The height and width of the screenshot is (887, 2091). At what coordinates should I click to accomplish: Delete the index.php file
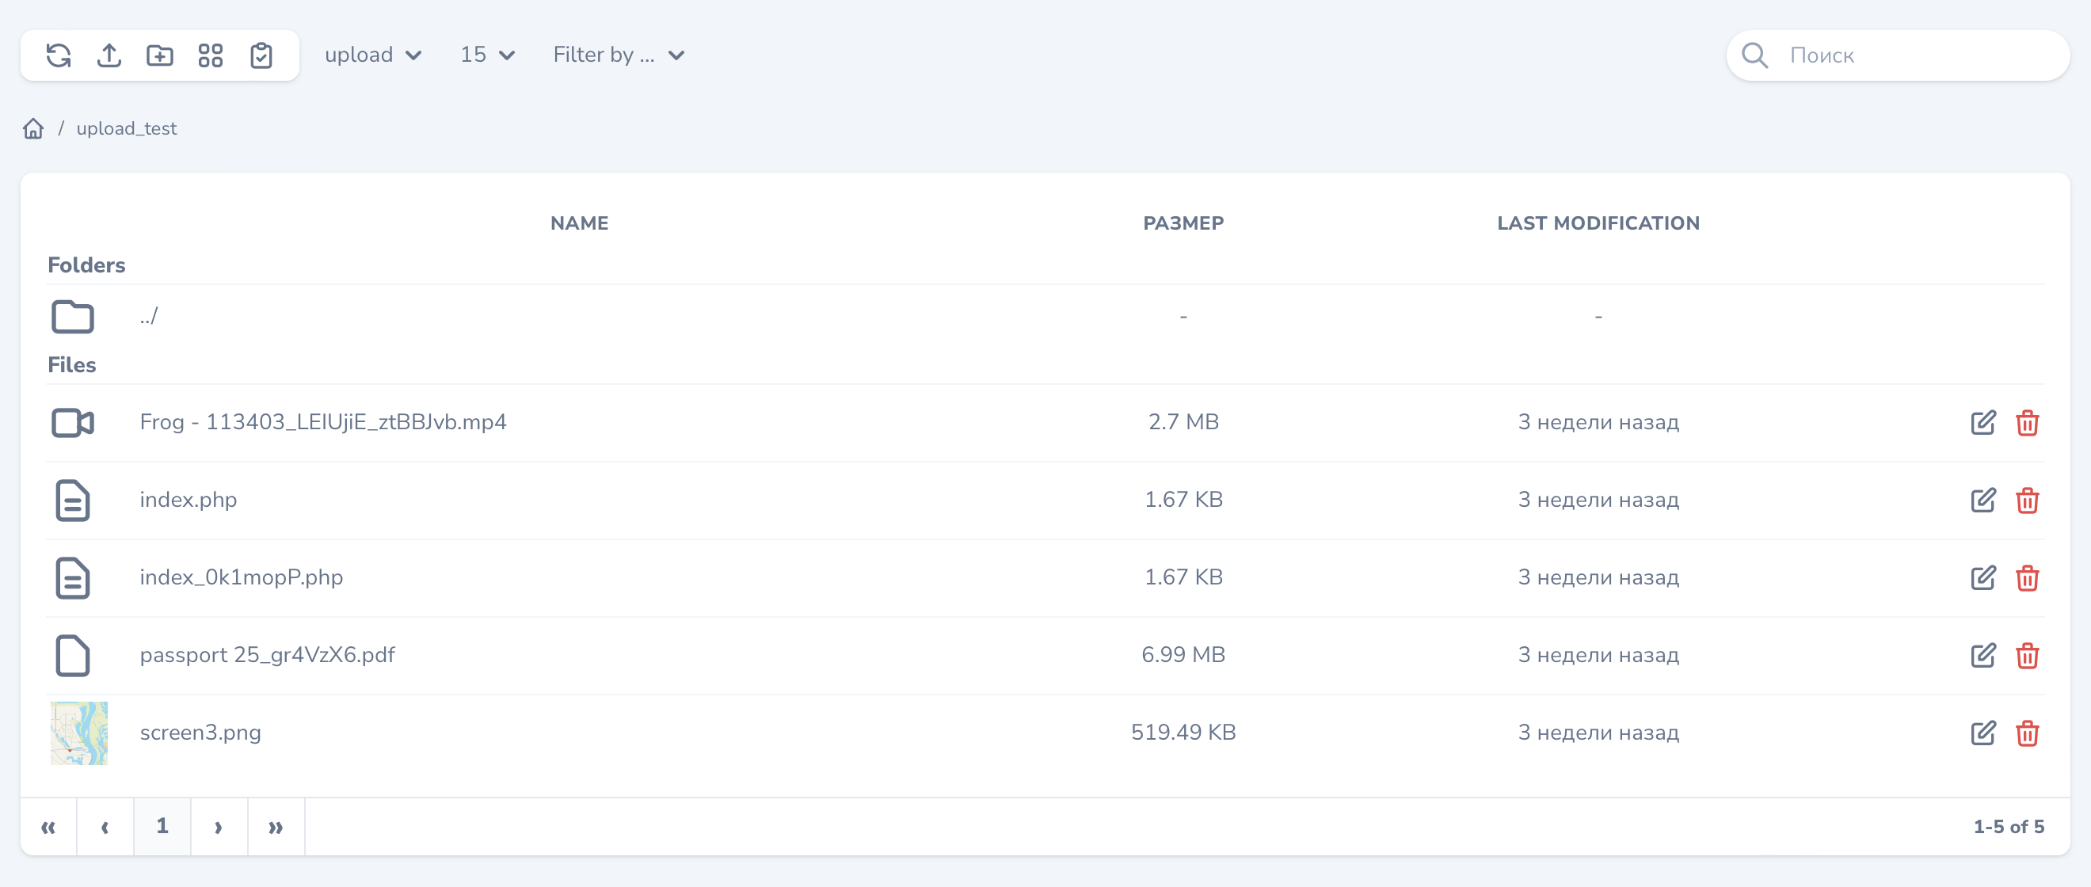[2027, 500]
